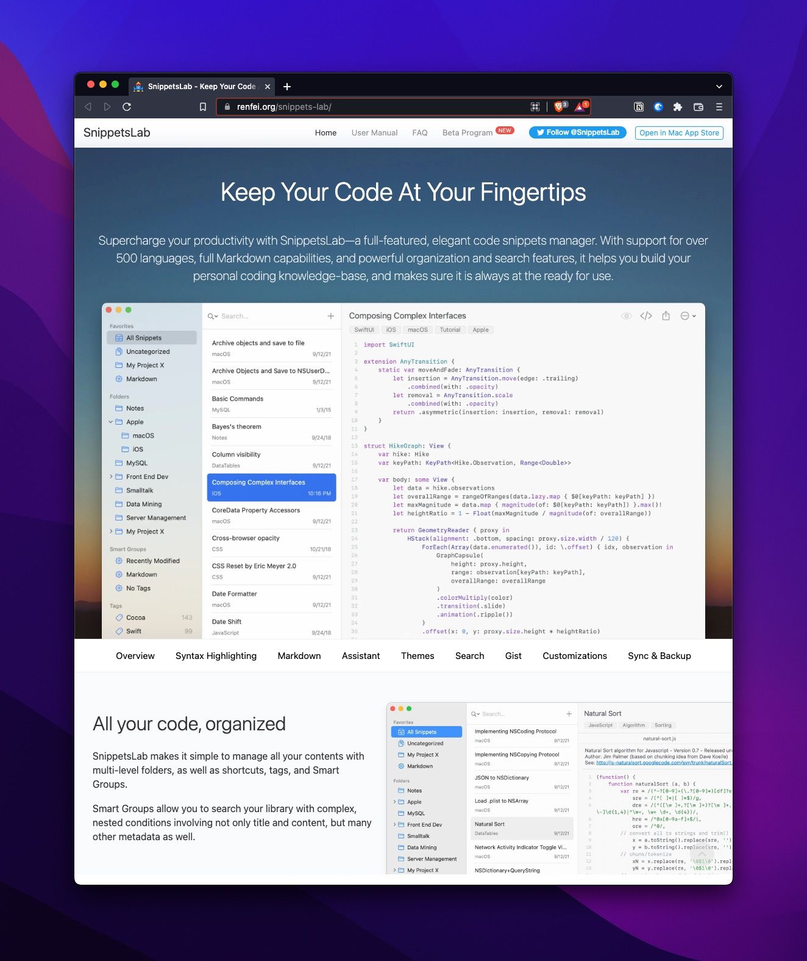Open the Brave wallet icon

coord(699,107)
